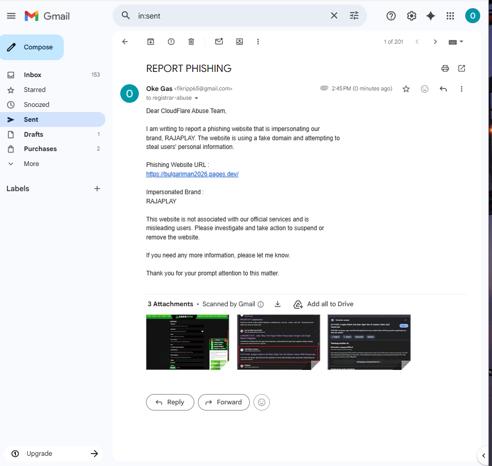Open the bulgariman2026.pages.dev link
The height and width of the screenshot is (466, 492).
point(192,174)
